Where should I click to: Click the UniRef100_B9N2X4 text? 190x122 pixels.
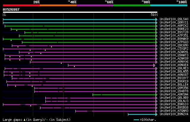tap(174, 114)
